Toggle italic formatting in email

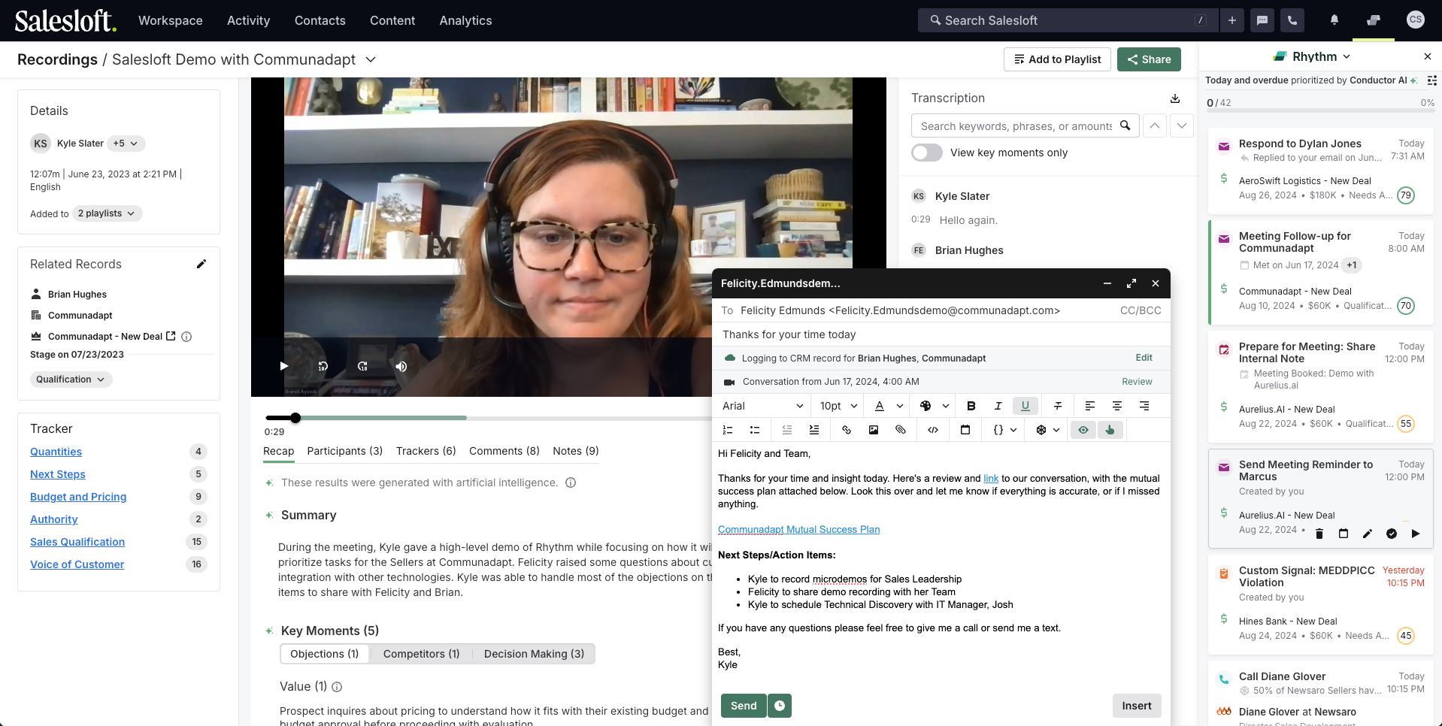point(998,406)
